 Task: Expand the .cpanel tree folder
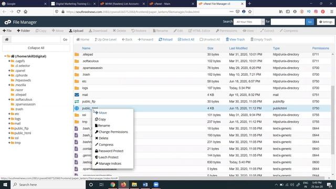[x=9, y=70]
